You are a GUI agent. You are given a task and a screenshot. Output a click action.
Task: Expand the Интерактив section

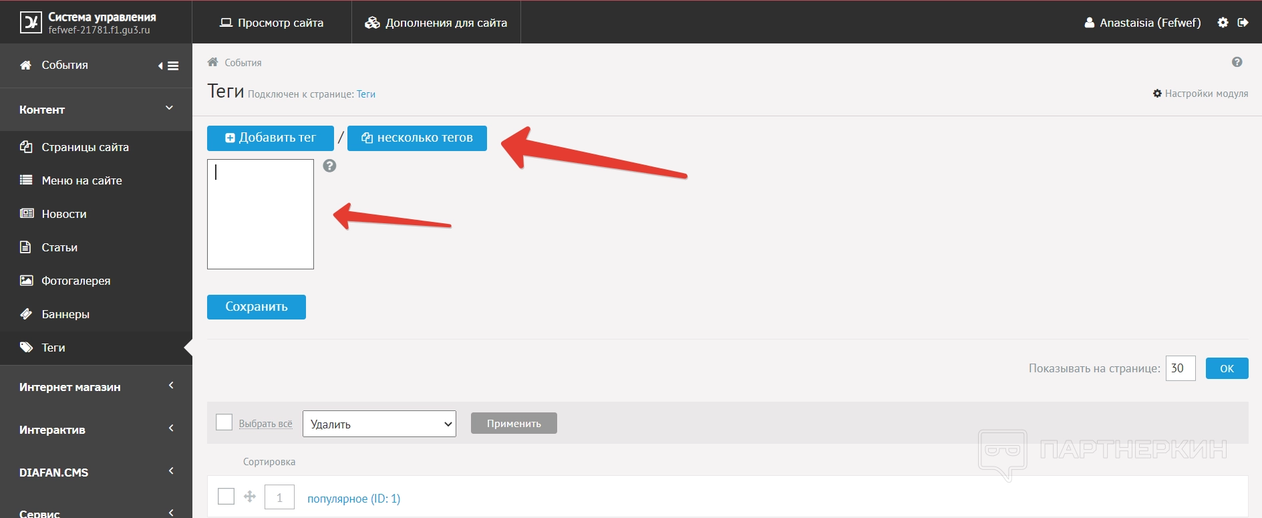[171, 428]
